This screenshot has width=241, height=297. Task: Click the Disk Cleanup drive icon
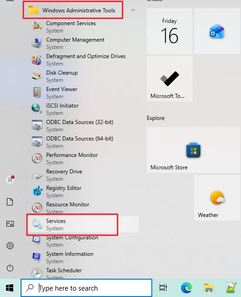click(x=37, y=76)
